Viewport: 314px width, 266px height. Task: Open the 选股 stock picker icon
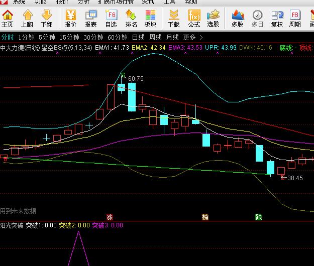(213, 18)
